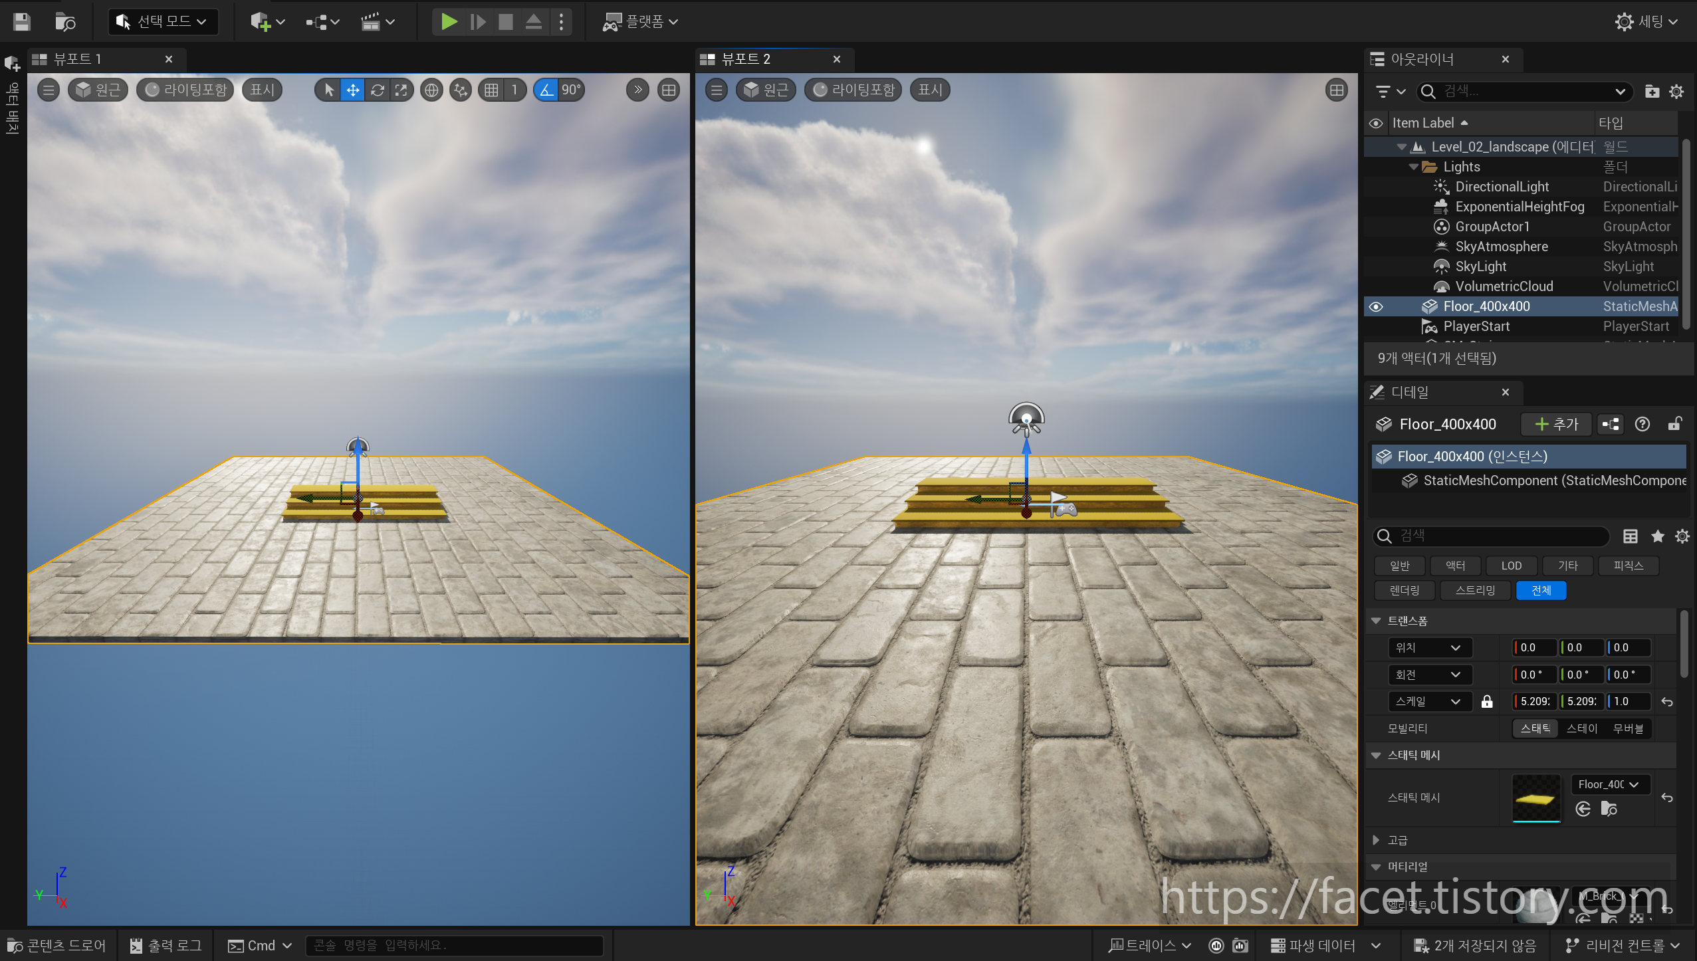Toggle world coordinate system globe icon
The height and width of the screenshot is (961, 1697).
click(x=431, y=90)
